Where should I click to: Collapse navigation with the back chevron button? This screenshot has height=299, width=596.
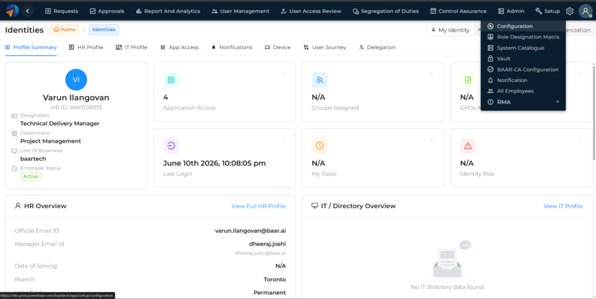coord(28,11)
